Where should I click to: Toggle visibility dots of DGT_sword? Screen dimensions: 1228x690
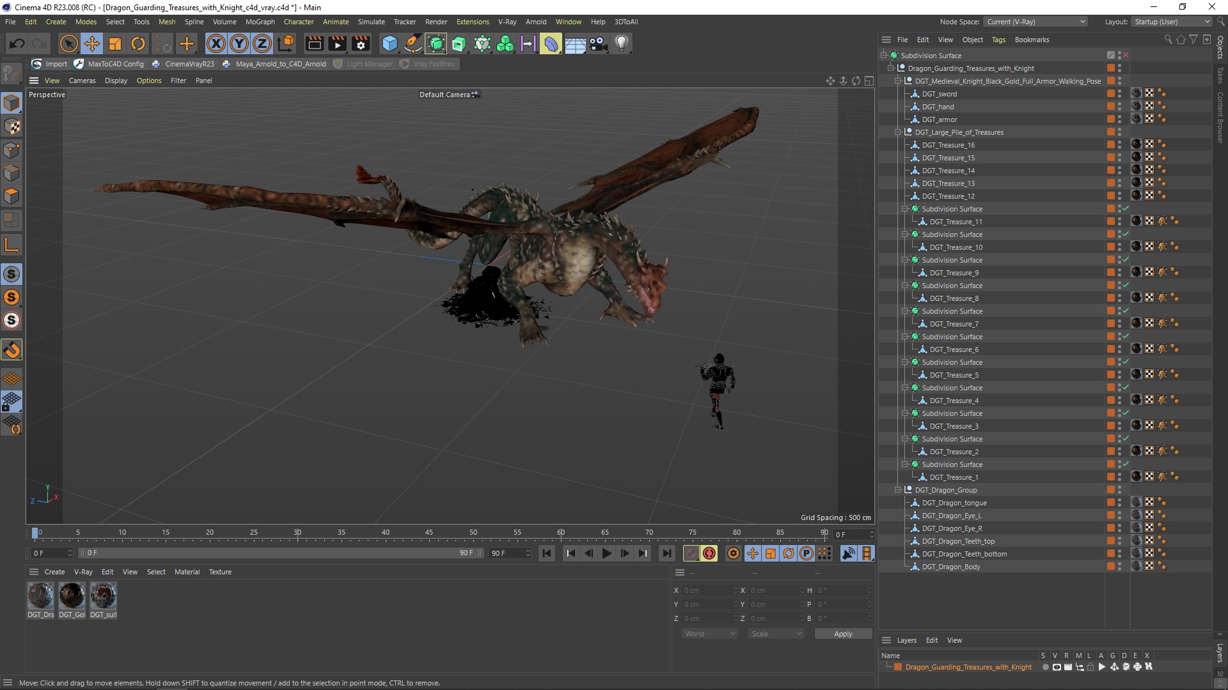click(1119, 94)
